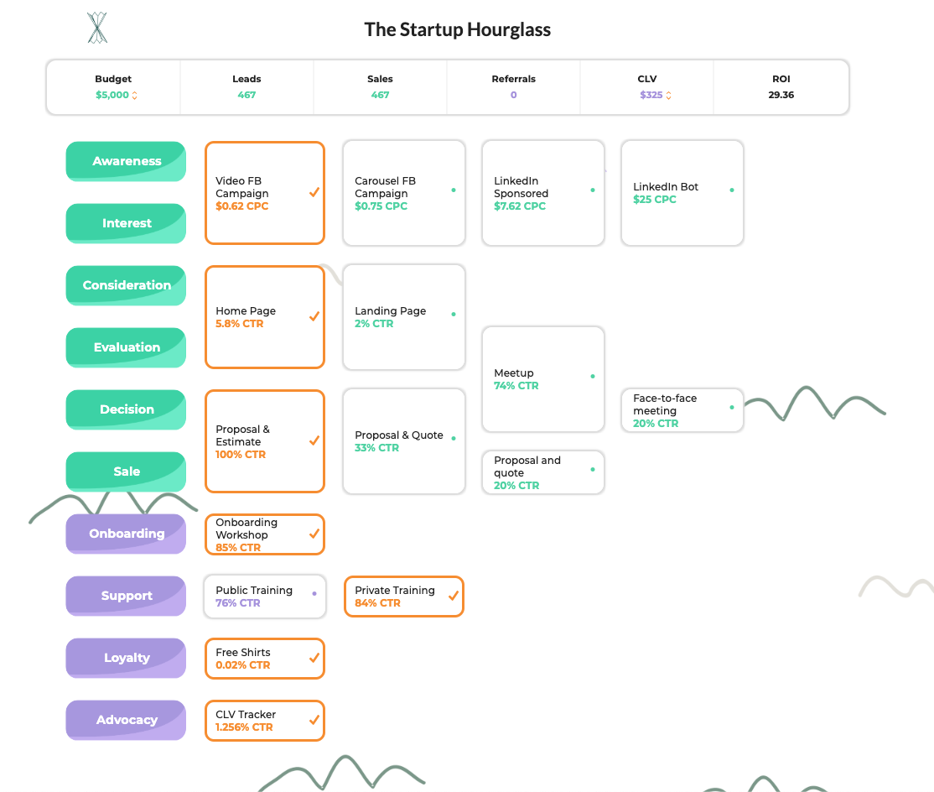Image resolution: width=934 pixels, height=792 pixels.
Task: Click the Decision stage label
Action: [x=126, y=409]
